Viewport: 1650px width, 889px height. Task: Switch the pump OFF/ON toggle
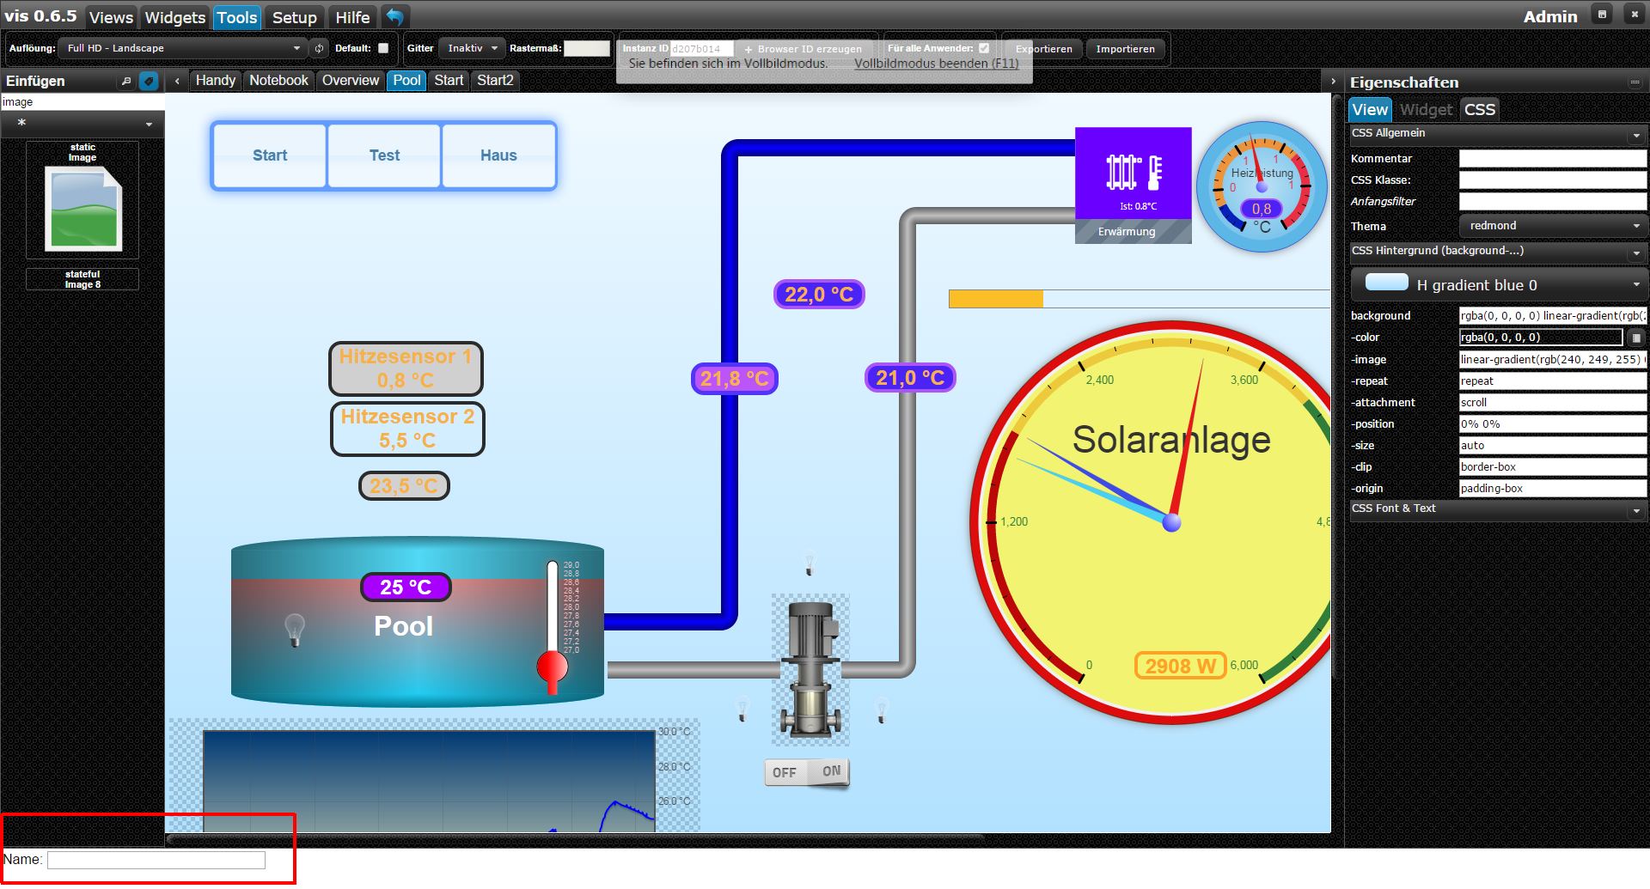click(x=806, y=772)
